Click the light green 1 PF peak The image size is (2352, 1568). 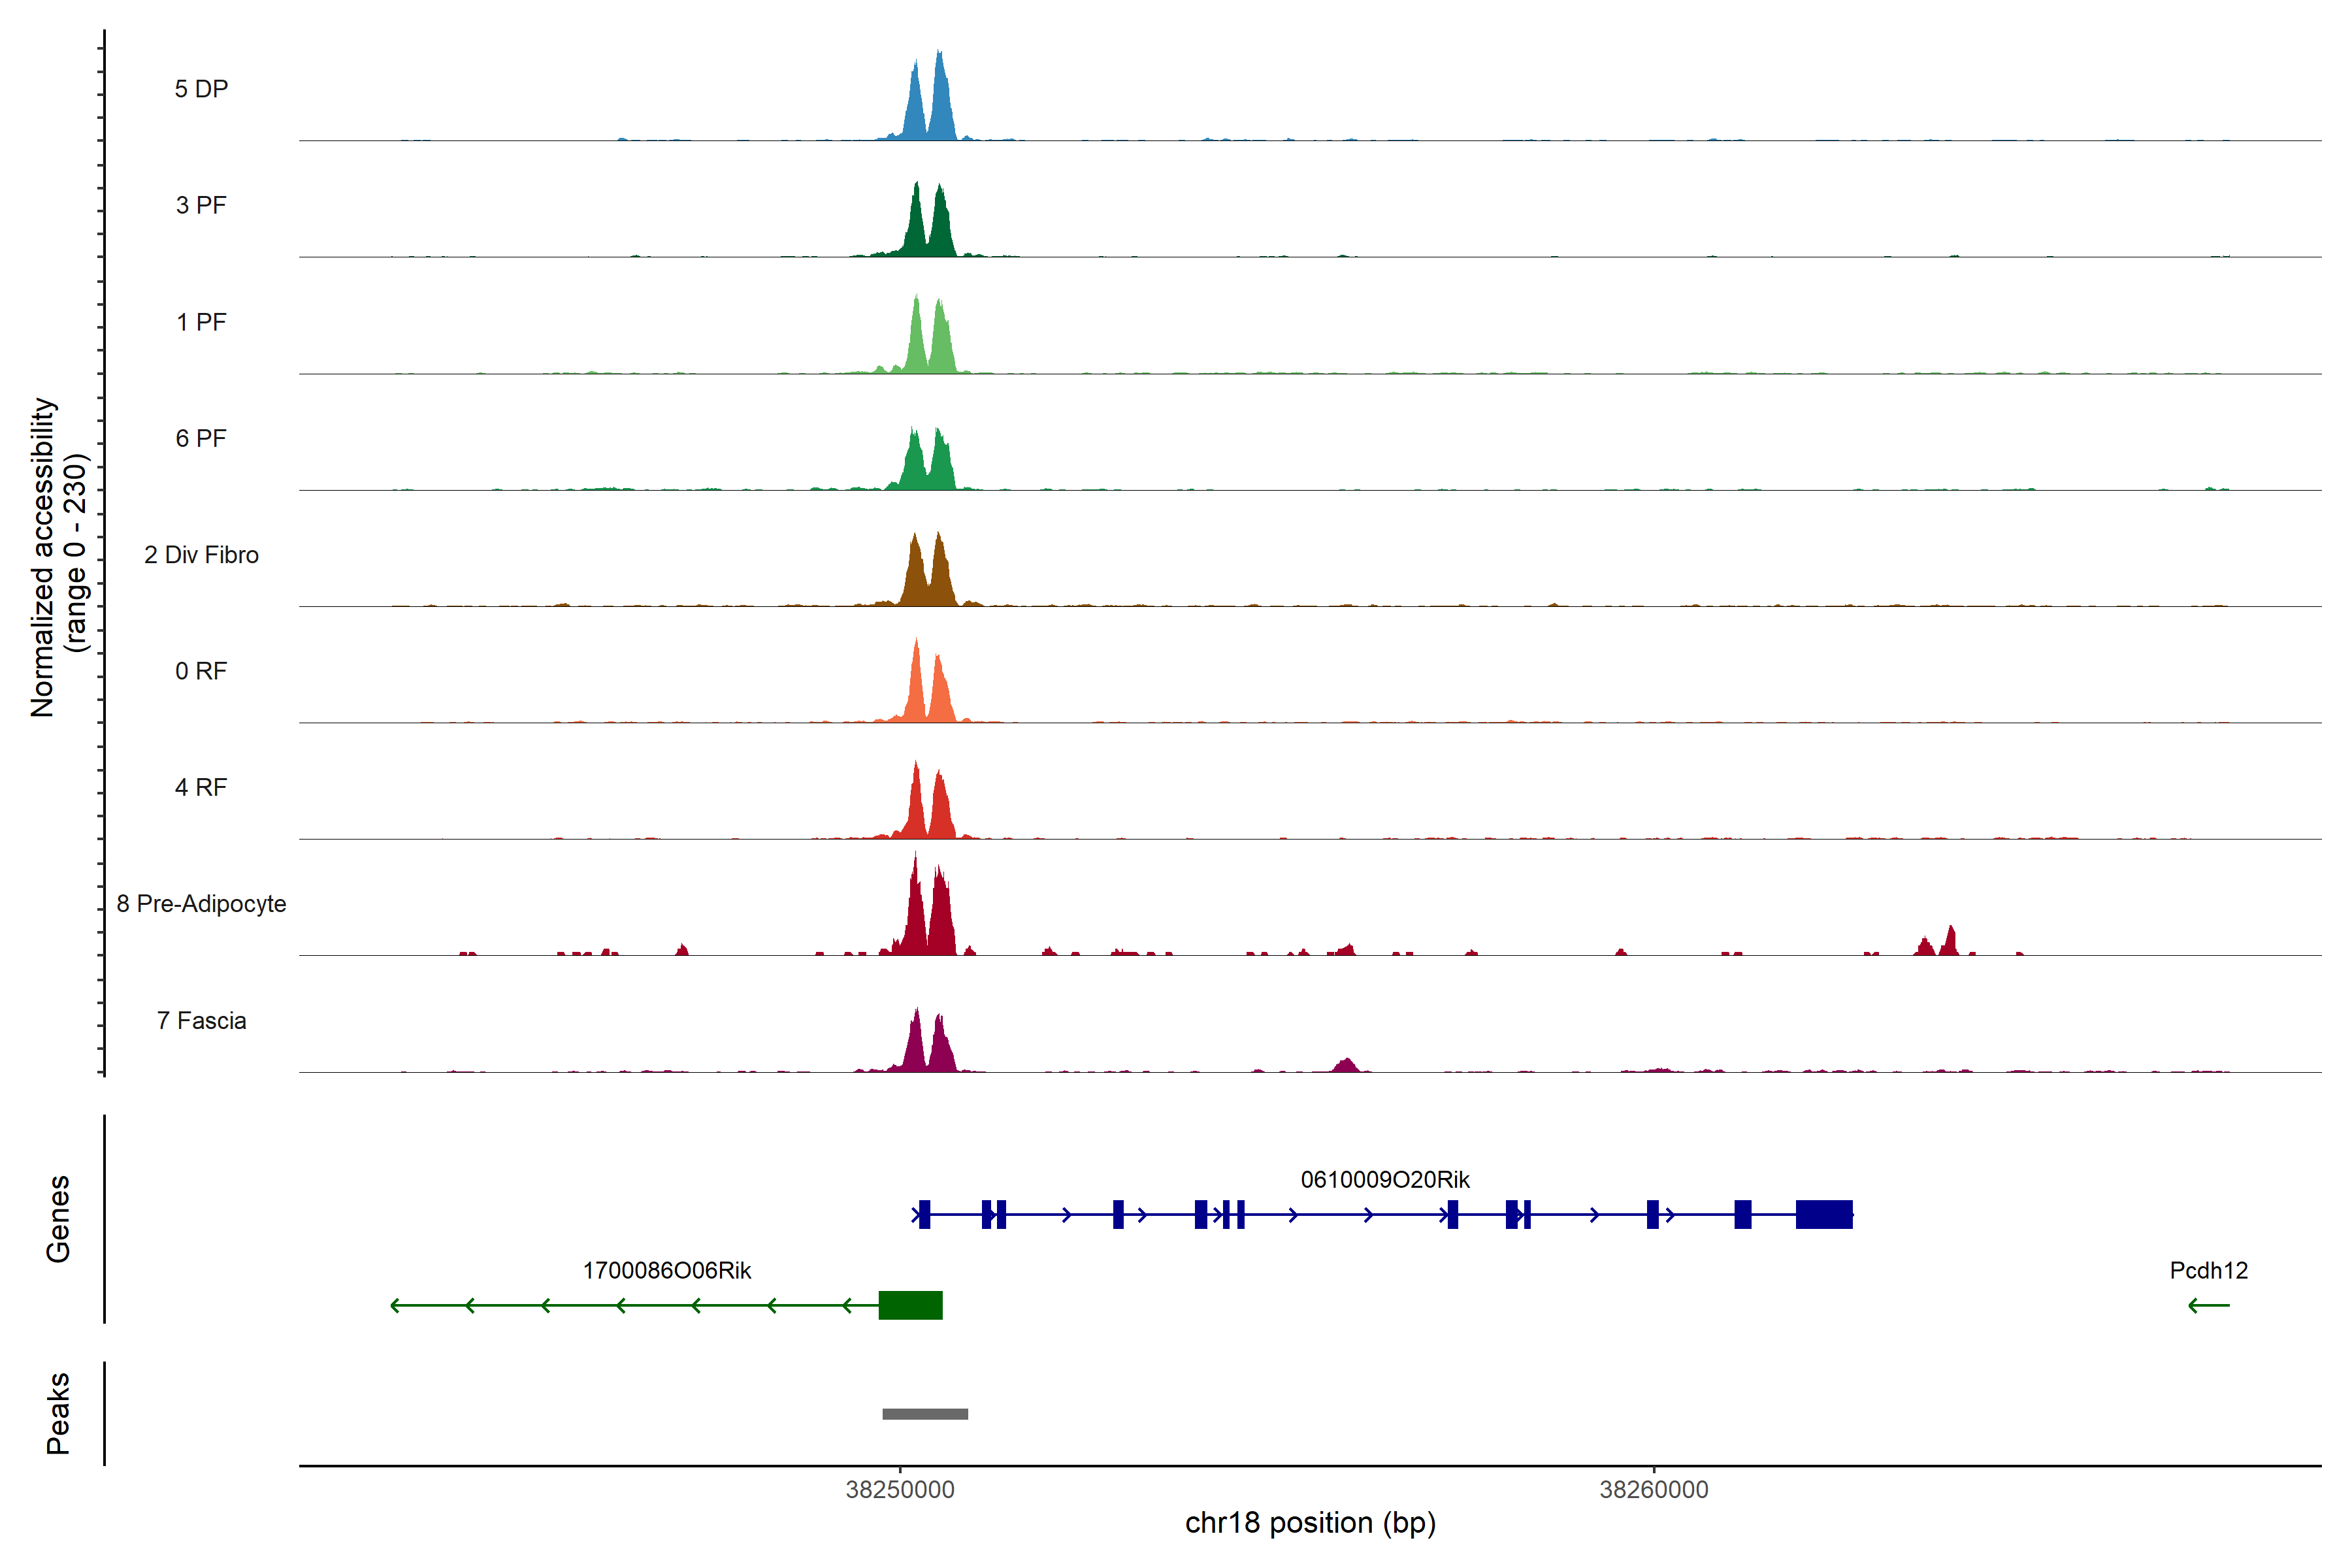[x=917, y=340]
